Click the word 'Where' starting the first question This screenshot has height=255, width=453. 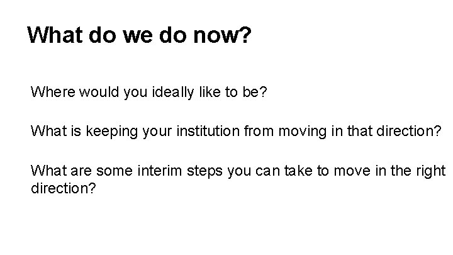(53, 92)
